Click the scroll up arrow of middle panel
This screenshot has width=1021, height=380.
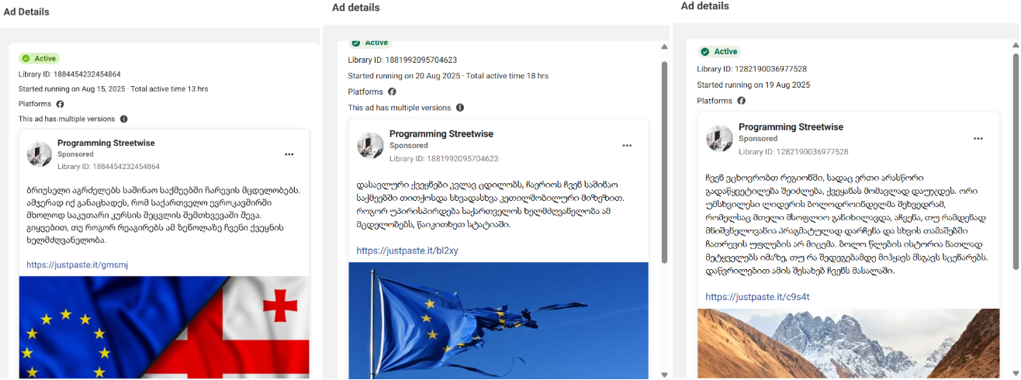(x=664, y=47)
